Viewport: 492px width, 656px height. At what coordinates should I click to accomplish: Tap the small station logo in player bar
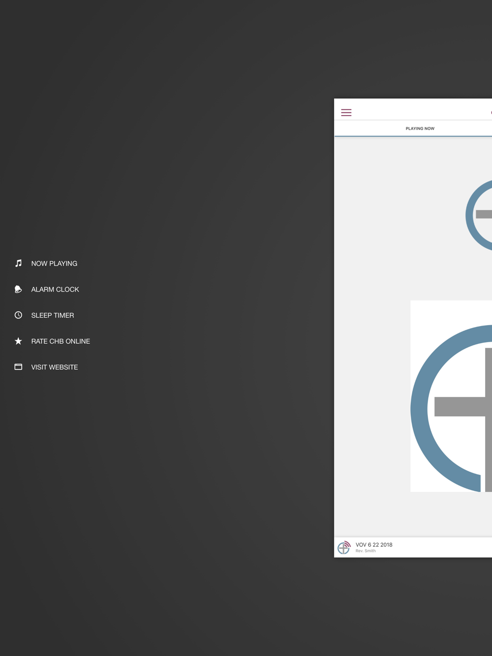pos(344,547)
